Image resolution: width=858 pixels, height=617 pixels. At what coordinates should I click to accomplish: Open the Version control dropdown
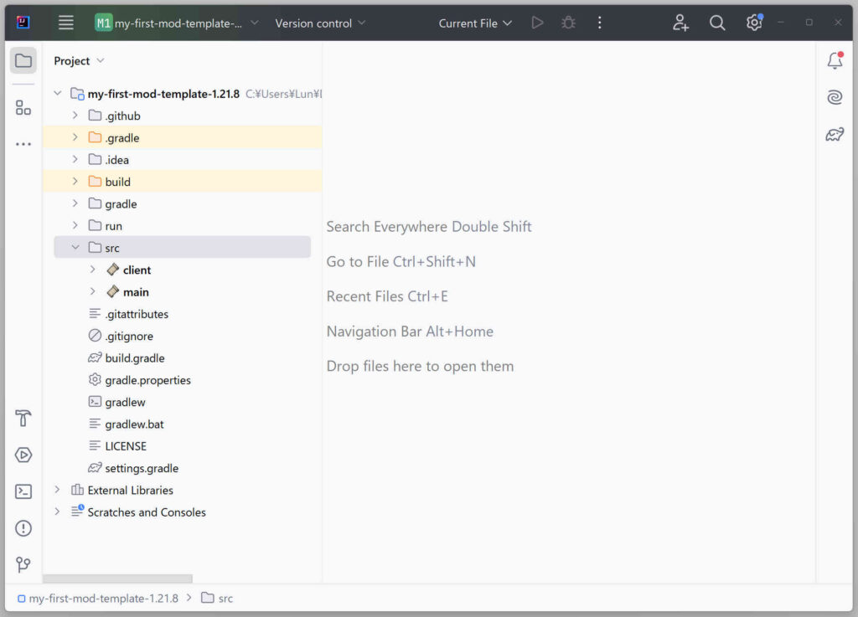[320, 23]
